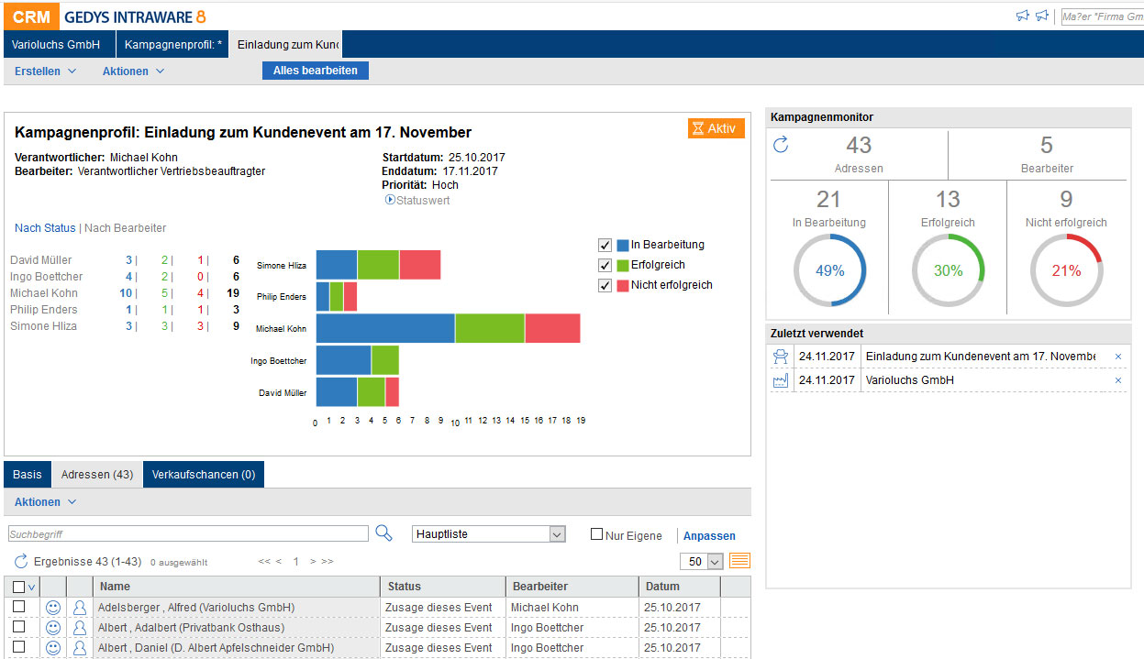Click the Nach Bearbeiter link

pyautogui.click(x=126, y=228)
